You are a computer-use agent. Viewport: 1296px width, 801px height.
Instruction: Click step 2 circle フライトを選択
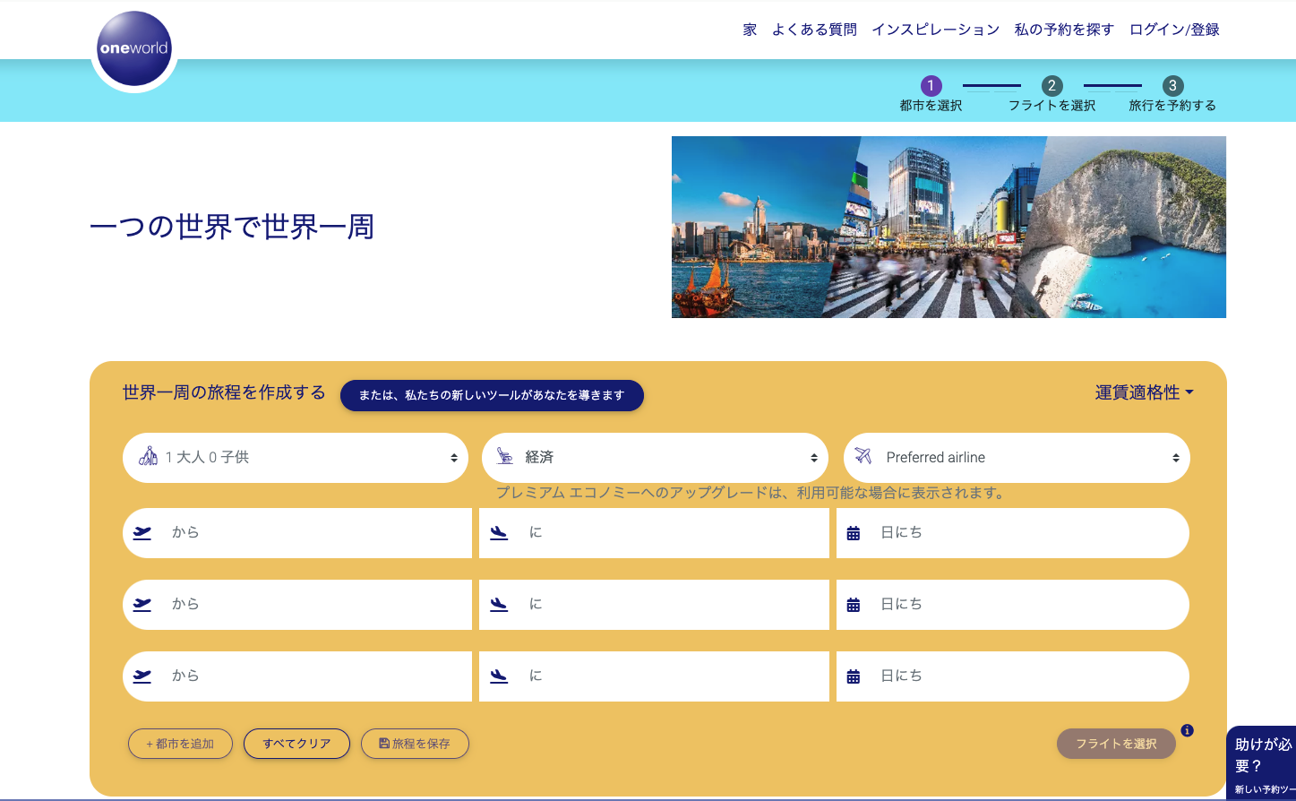(x=1052, y=86)
